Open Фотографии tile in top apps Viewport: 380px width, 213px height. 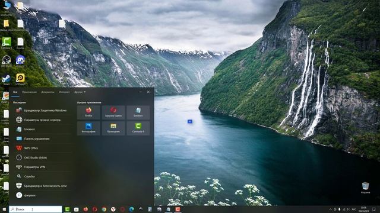tap(88, 128)
